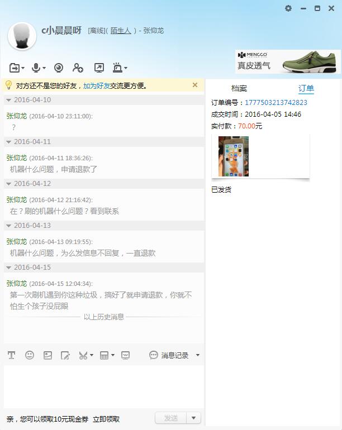Open the send options dropdown arrow
342x430 pixels.
click(x=193, y=418)
